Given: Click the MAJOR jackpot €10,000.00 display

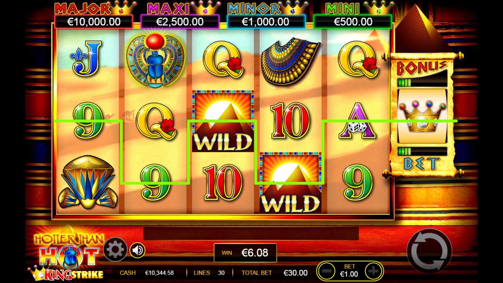Looking at the screenshot, I should coord(94,22).
